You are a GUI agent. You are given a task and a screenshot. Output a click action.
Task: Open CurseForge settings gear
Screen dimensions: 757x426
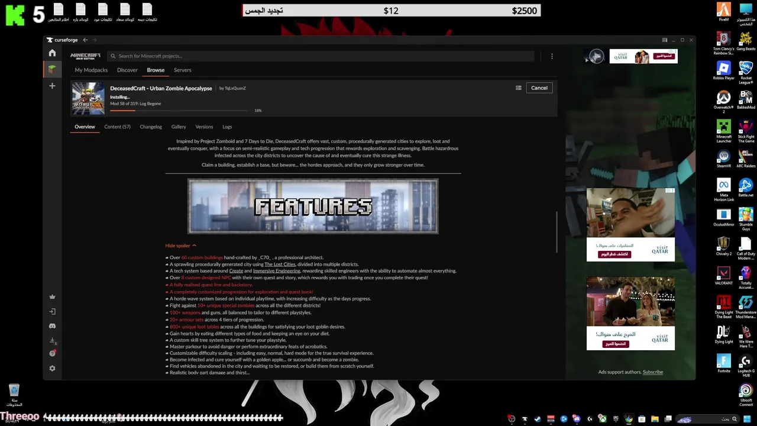click(x=52, y=368)
